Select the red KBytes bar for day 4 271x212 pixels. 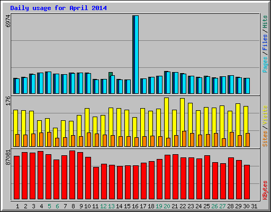click(x=40, y=175)
